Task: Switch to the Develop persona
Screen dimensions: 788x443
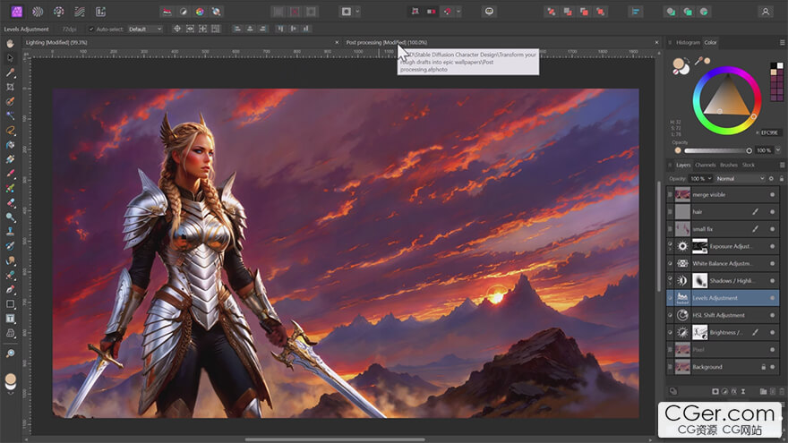Action: [59, 12]
